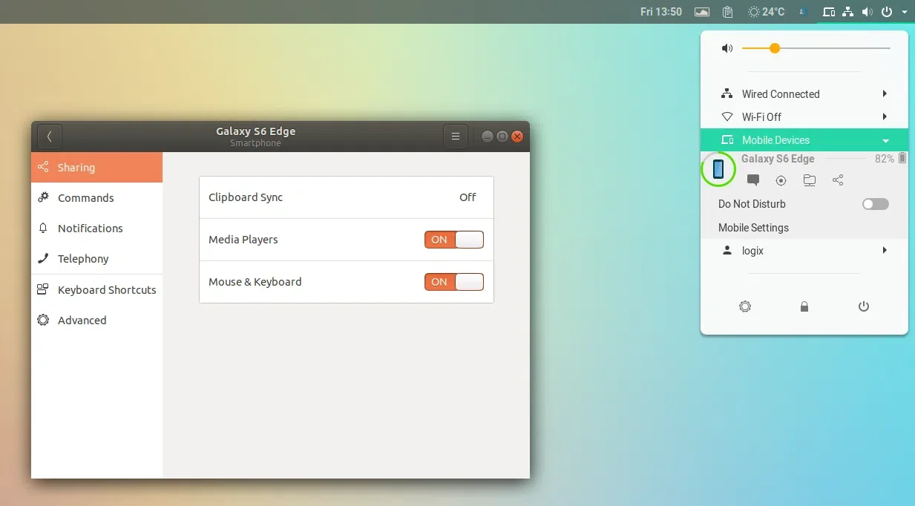Click the blue phone device icon

(718, 169)
